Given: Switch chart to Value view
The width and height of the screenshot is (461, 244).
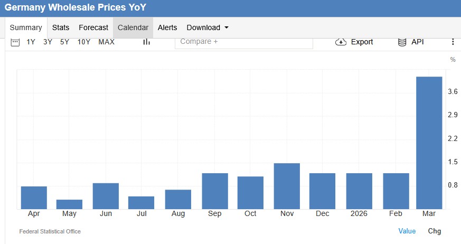Looking at the screenshot, I should pyautogui.click(x=407, y=231).
